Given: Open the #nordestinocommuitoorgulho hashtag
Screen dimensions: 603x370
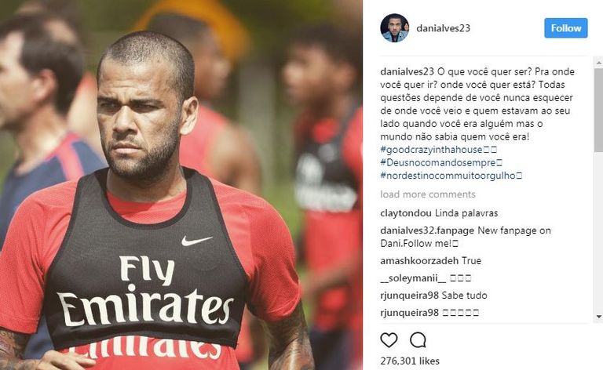Looking at the screenshot, I should pos(451,176).
